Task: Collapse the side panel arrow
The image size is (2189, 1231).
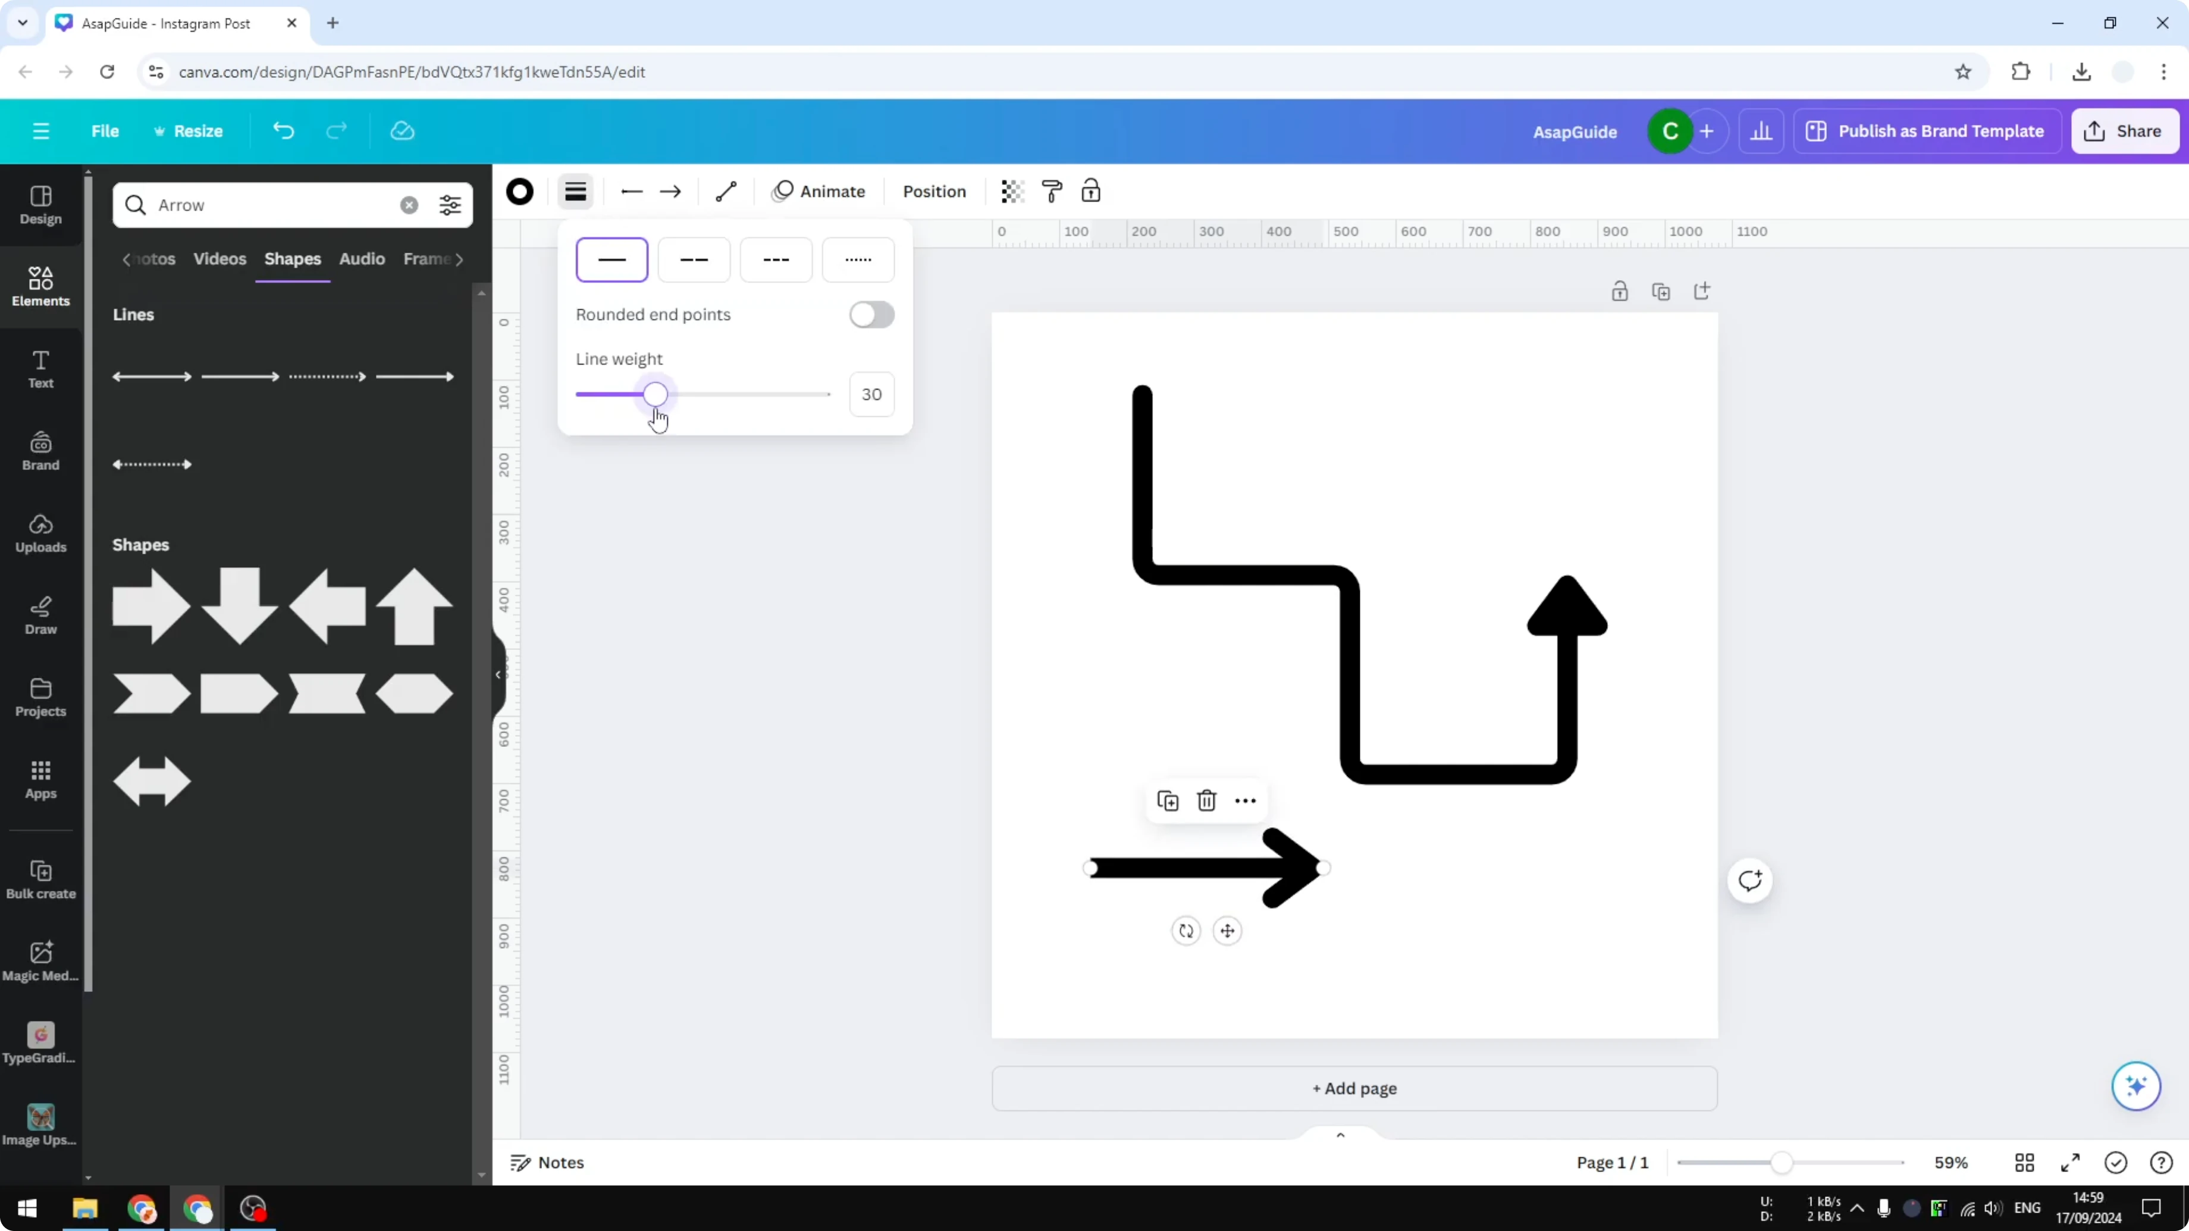Action: click(x=499, y=674)
